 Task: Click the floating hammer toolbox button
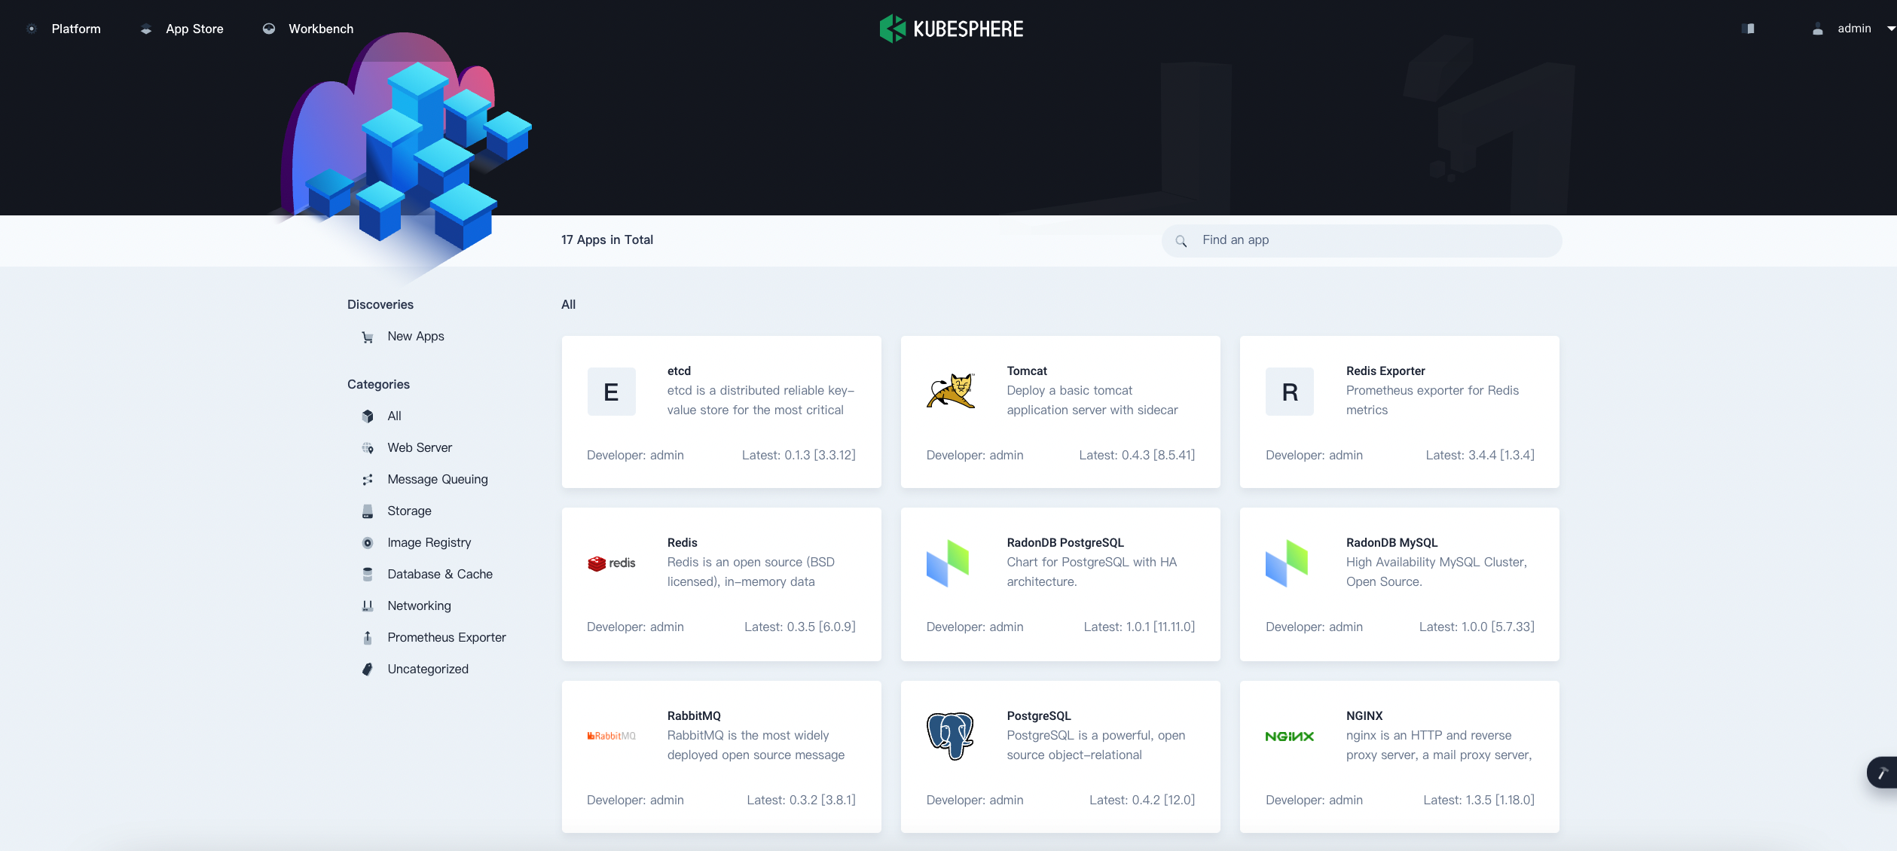1882,773
